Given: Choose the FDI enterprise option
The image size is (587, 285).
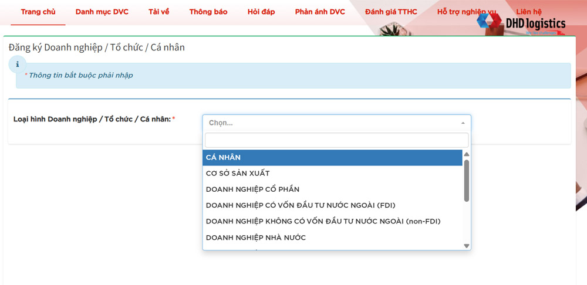Looking at the screenshot, I should tap(332, 205).
